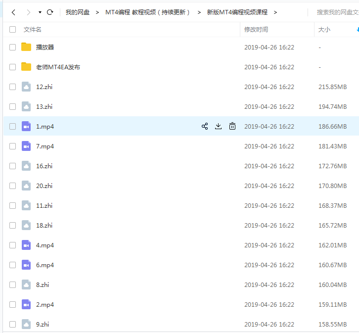Image resolution: width=359 pixels, height=333 pixels.
Task: Expand the chevron after 我的网盘
Action: pos(97,12)
